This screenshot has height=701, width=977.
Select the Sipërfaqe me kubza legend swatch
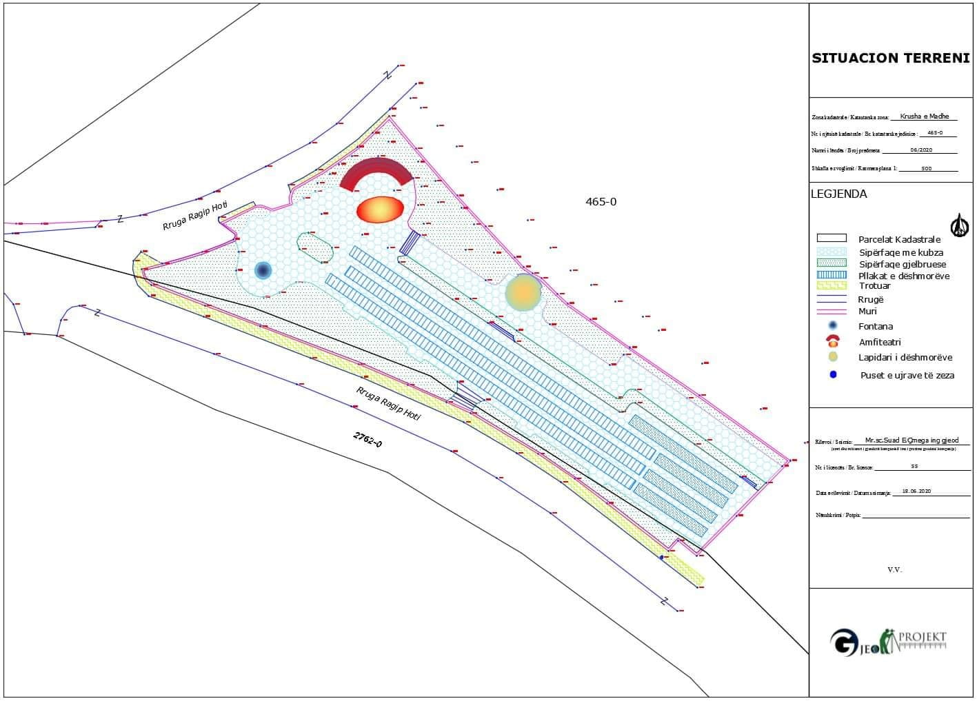[832, 252]
